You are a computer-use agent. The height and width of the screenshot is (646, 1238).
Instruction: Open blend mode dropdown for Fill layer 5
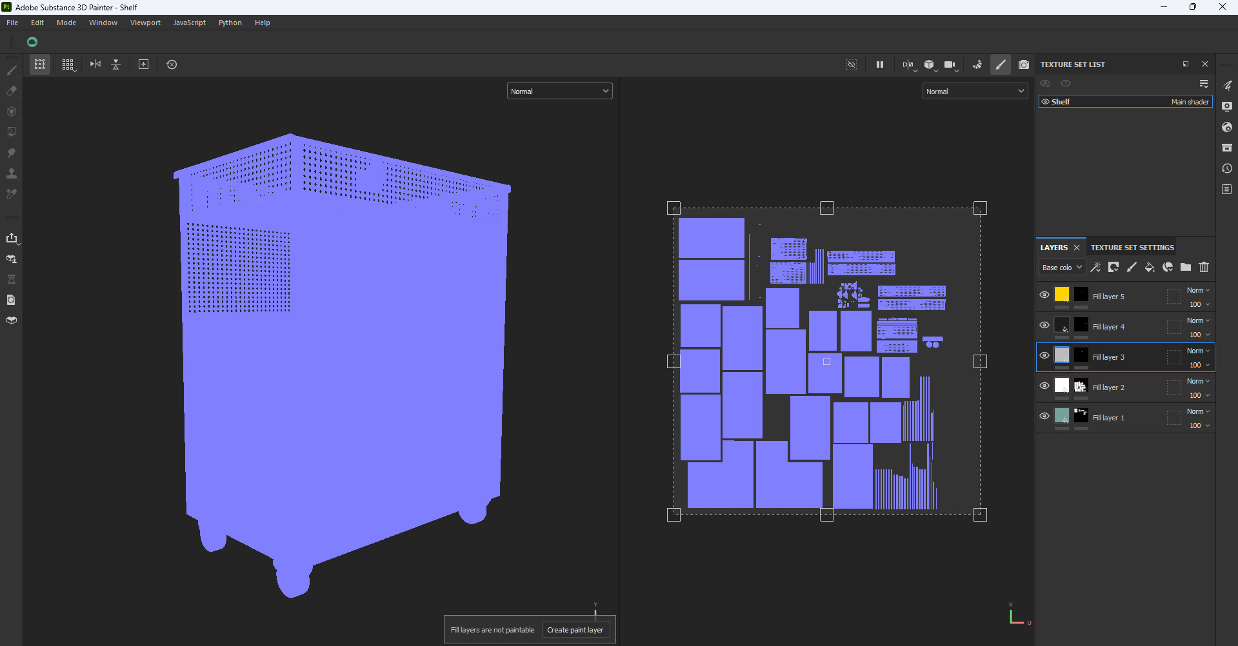[x=1198, y=291]
